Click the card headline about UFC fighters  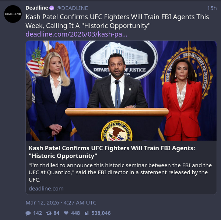(112, 152)
